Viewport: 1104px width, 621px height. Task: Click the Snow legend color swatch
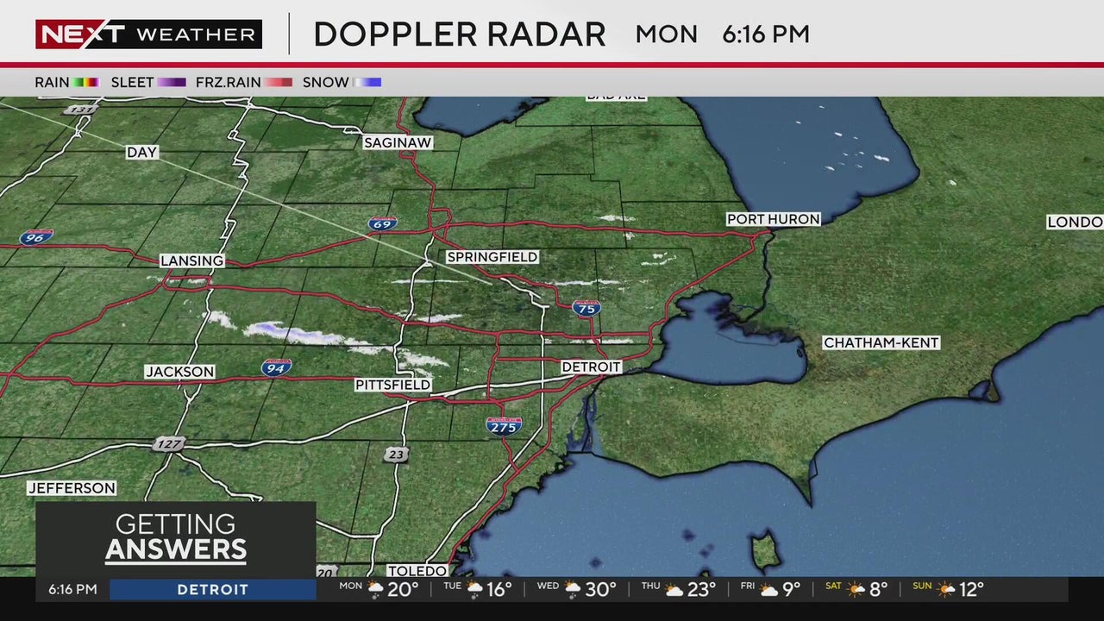point(367,83)
